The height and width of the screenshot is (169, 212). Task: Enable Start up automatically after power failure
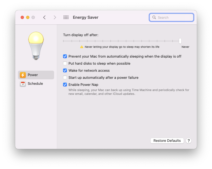pos(65,78)
